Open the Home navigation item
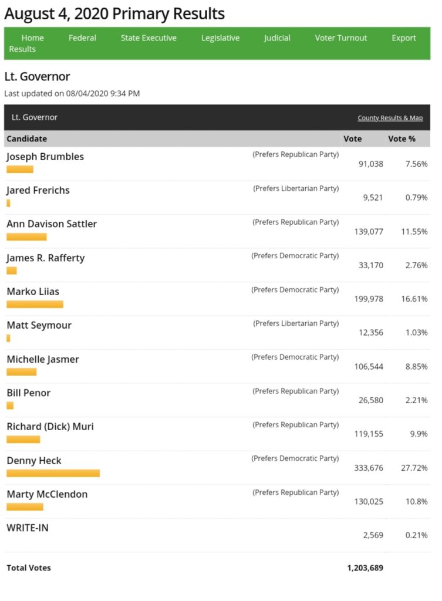This screenshot has height=601, width=442. tap(32, 38)
